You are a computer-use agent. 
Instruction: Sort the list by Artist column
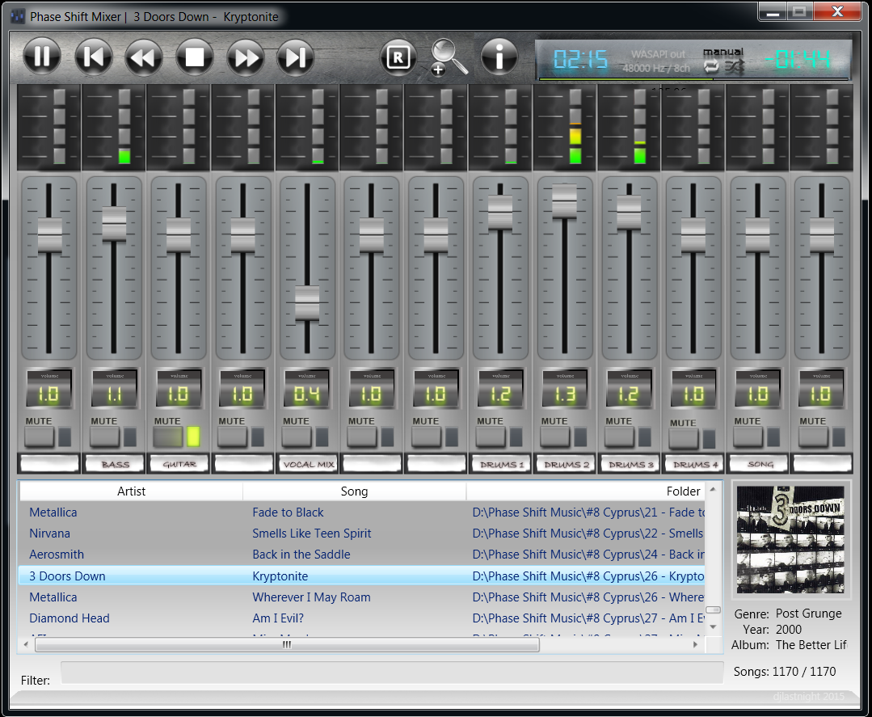[131, 491]
